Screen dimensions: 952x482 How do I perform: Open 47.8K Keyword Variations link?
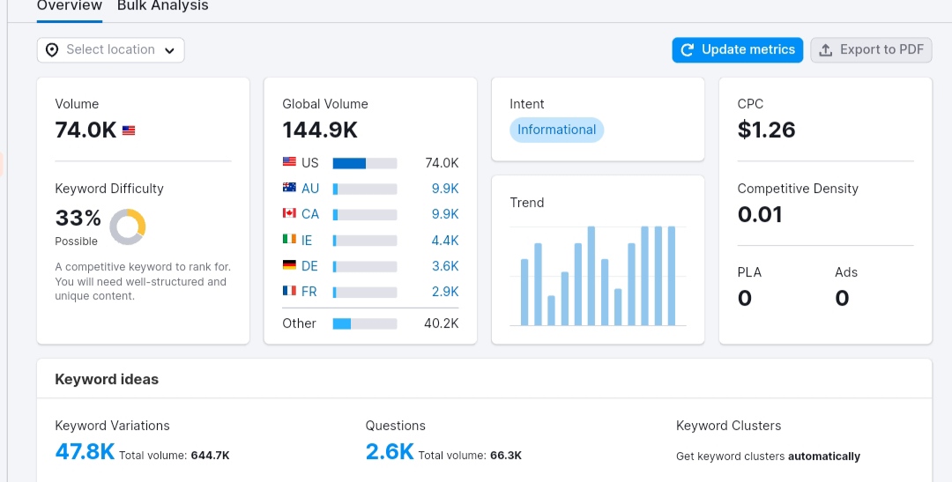tap(85, 452)
